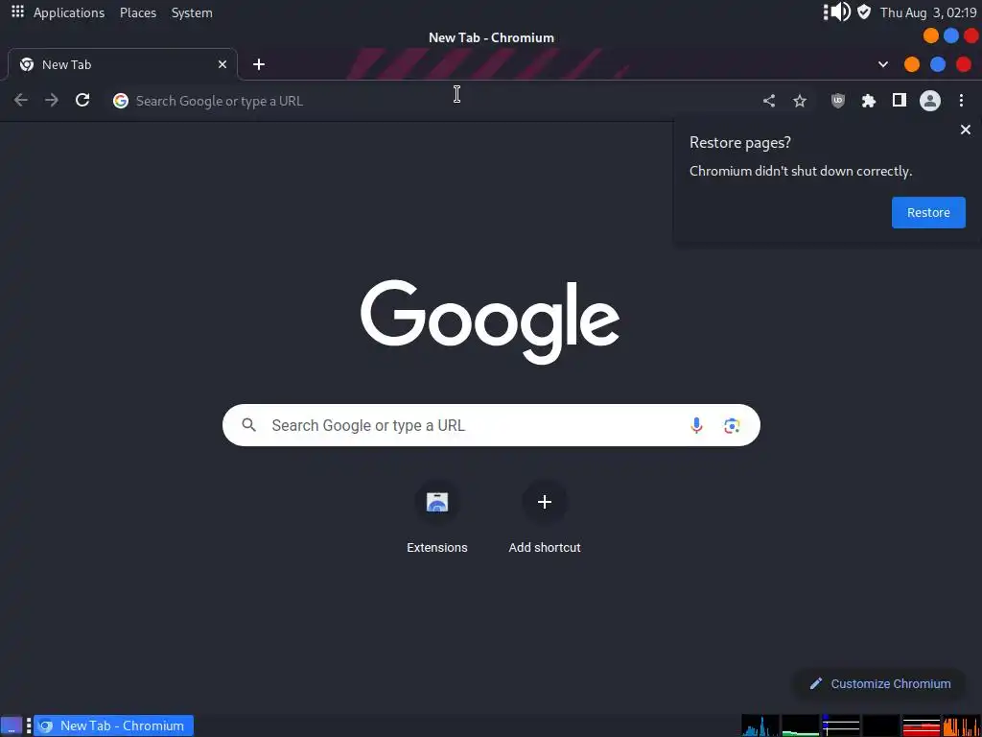Go forward using the browser forward arrow
Screen dimensions: 982x737
[x=52, y=100]
